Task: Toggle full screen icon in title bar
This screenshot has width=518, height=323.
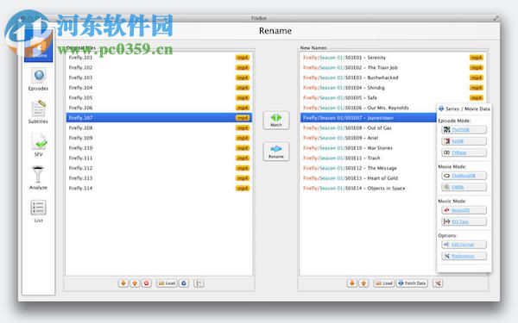Action: pyautogui.click(x=496, y=18)
